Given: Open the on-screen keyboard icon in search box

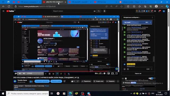Looking at the screenshot, I should pyautogui.click(x=95, y=11).
